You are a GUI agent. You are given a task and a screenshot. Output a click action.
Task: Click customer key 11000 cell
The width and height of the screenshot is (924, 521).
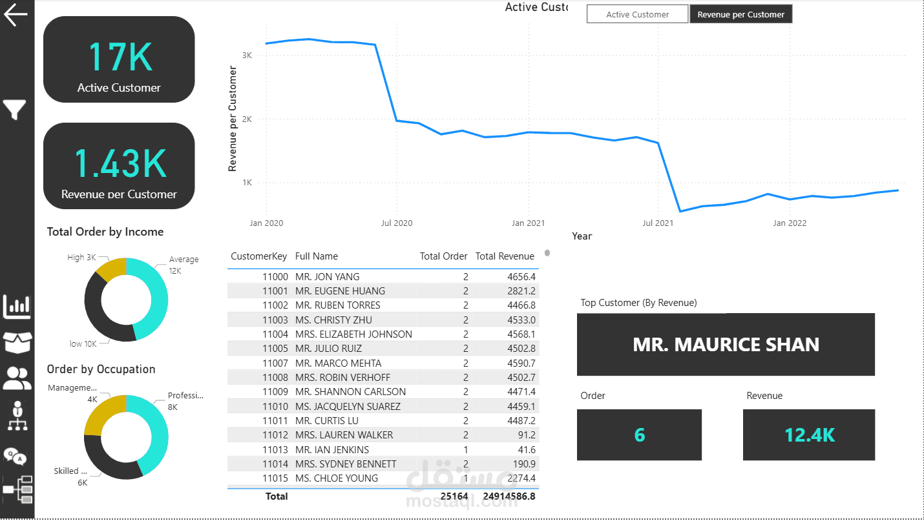click(275, 276)
